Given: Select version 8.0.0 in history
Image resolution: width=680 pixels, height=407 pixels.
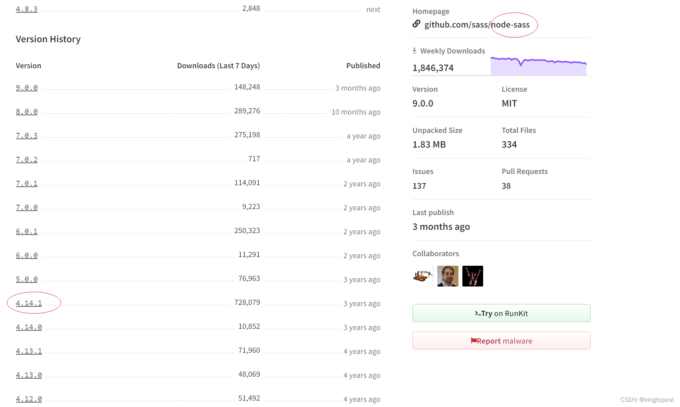Looking at the screenshot, I should pos(27,112).
